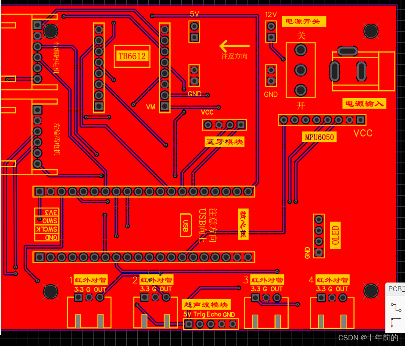This screenshot has height=346, width=405.
Task: Select the VCC label above Bluetooth header
Action: [x=207, y=112]
